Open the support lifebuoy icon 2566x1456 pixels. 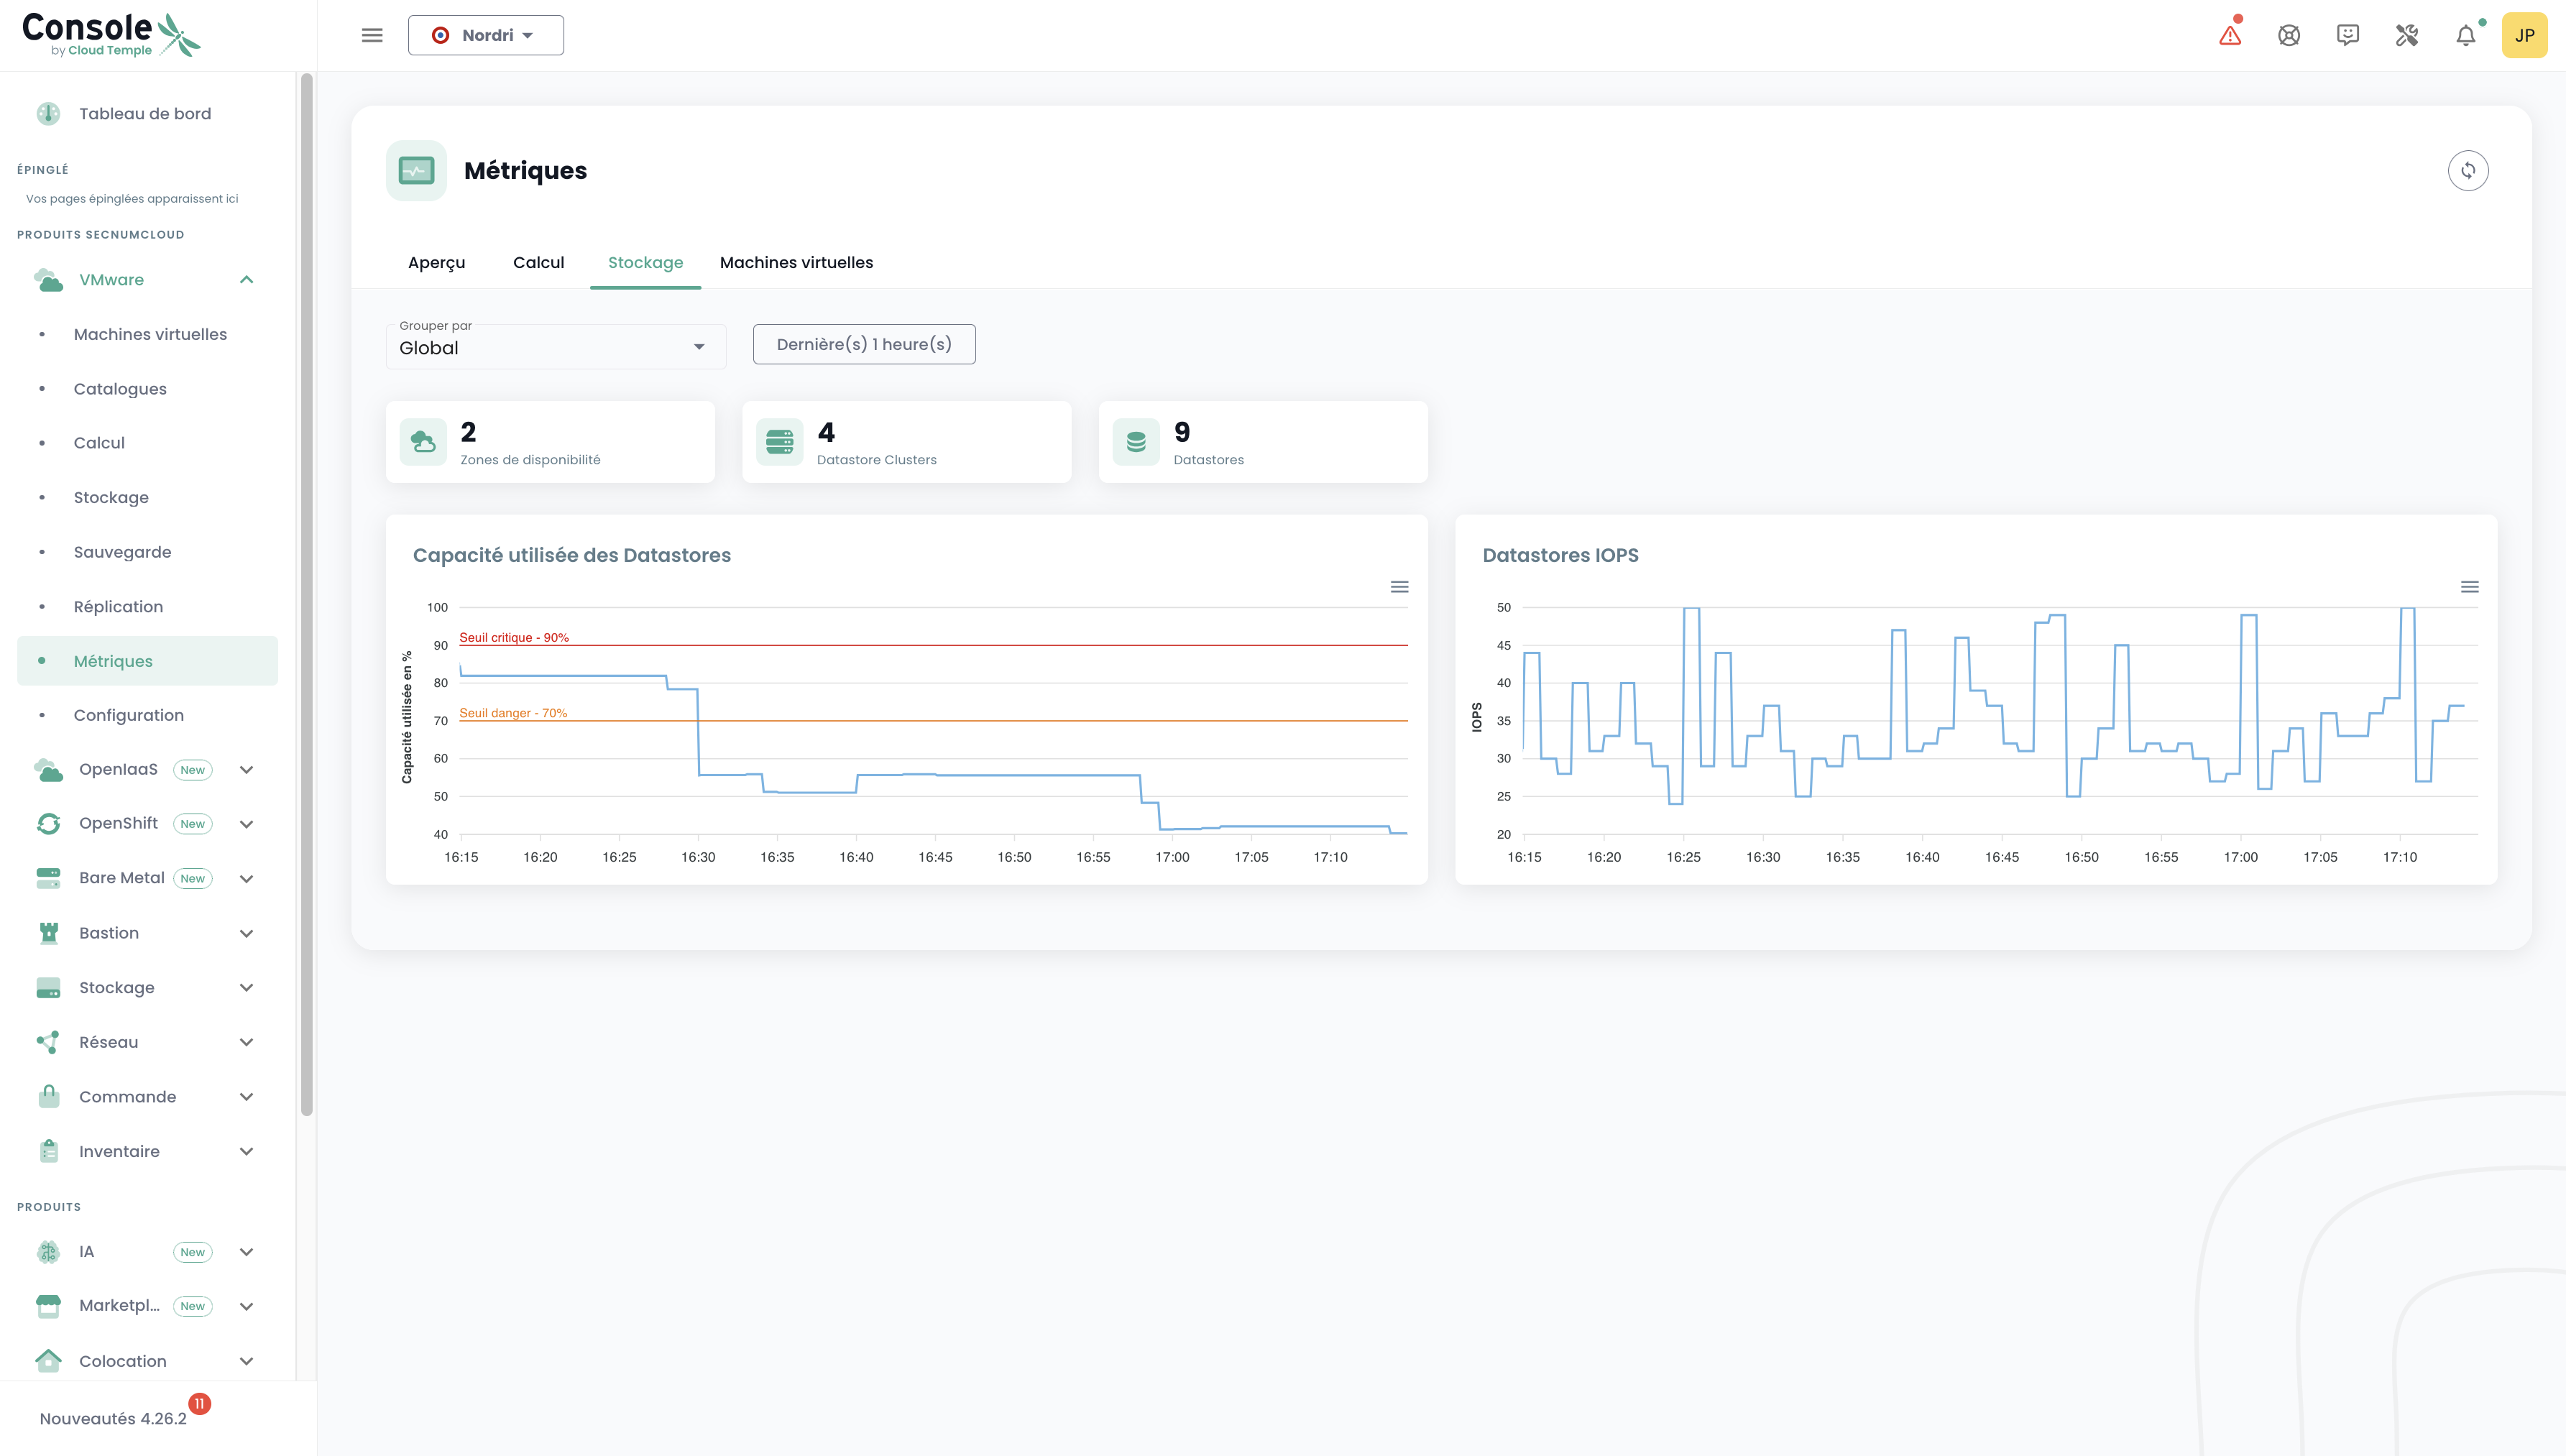[2288, 36]
